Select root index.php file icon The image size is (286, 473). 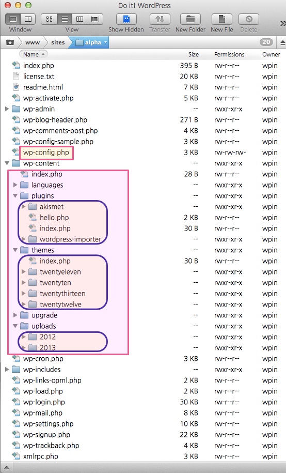coord(15,65)
